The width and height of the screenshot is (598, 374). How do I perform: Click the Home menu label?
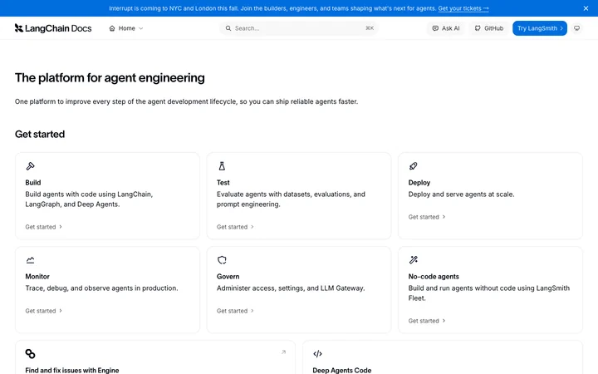click(126, 28)
